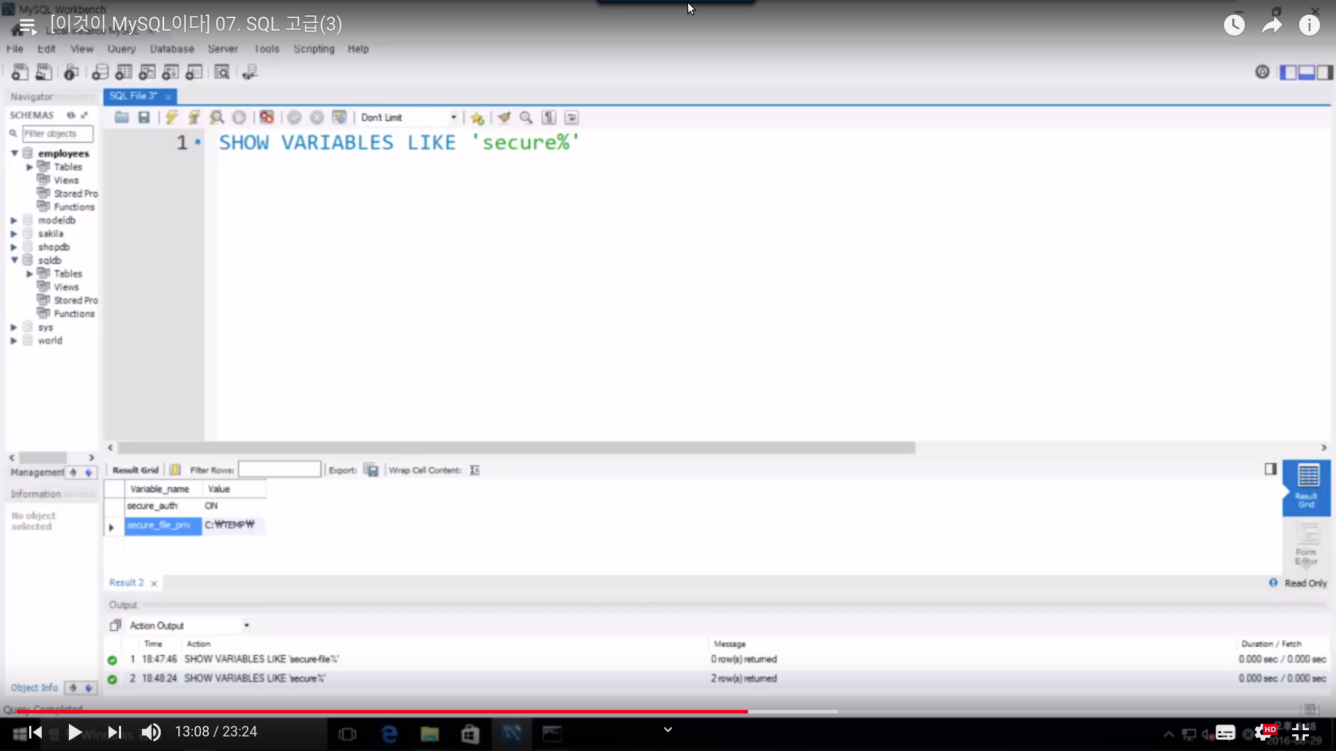Click the create new stored procedure icon

[x=170, y=72]
